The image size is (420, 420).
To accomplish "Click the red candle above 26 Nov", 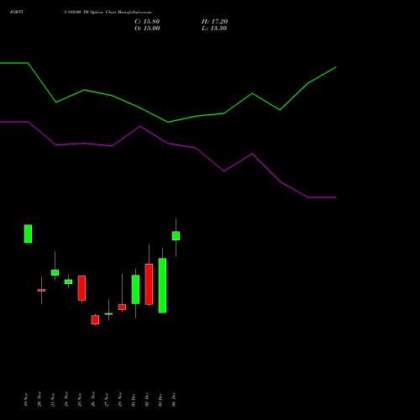I will [x=95, y=320].
